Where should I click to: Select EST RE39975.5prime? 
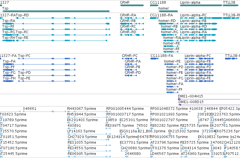click(x=120, y=126)
